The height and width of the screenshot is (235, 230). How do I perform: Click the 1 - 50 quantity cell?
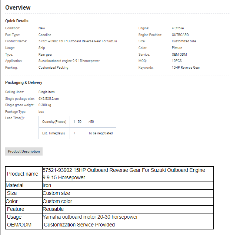click(x=77, y=122)
